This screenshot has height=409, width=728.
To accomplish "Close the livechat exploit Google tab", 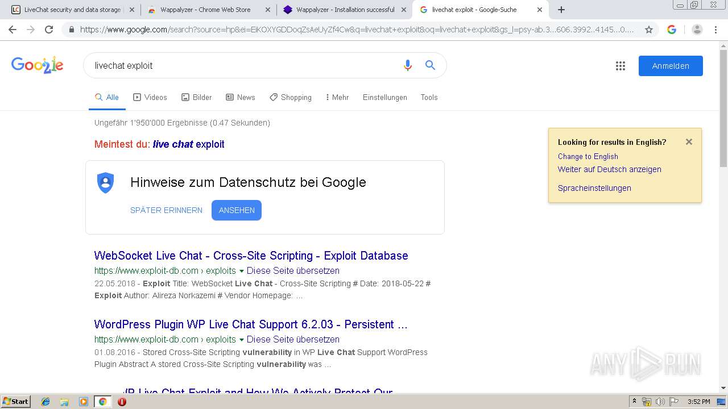I will (539, 10).
